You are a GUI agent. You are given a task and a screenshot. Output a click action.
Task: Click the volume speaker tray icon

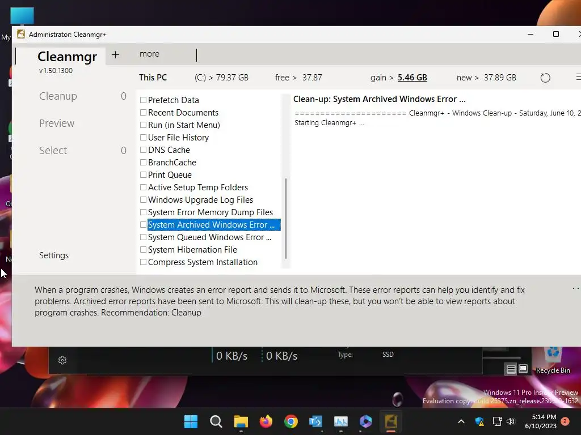pos(511,421)
